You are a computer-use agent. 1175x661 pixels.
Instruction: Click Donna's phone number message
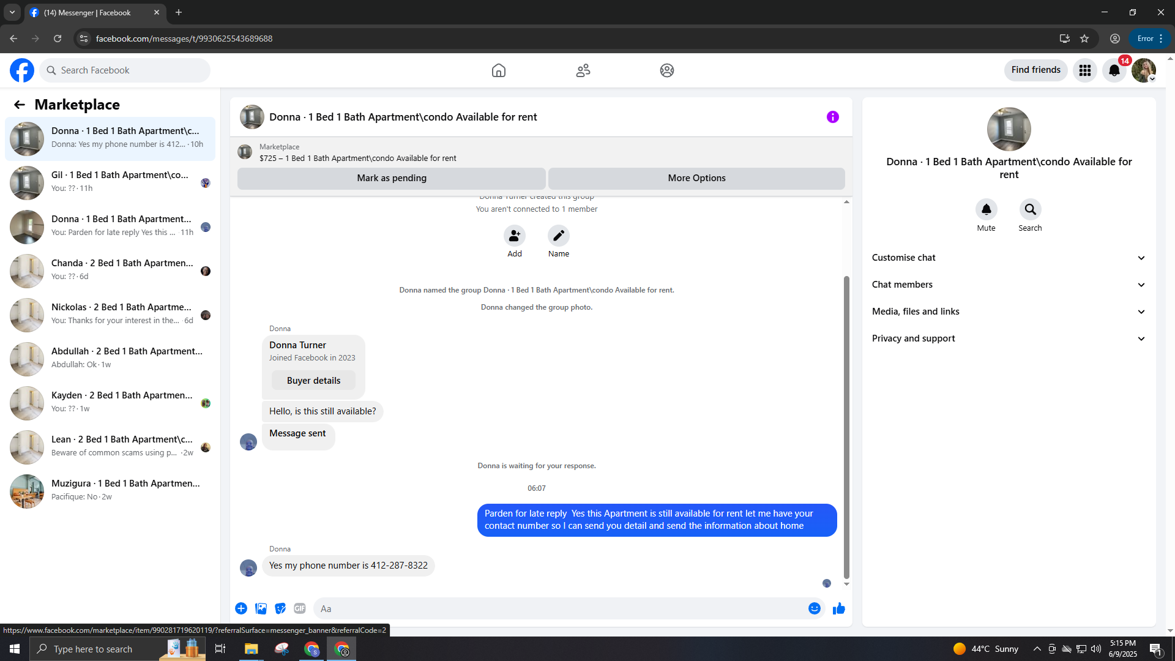point(348,566)
